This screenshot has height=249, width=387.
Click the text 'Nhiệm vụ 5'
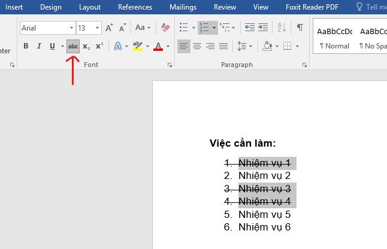(265, 214)
